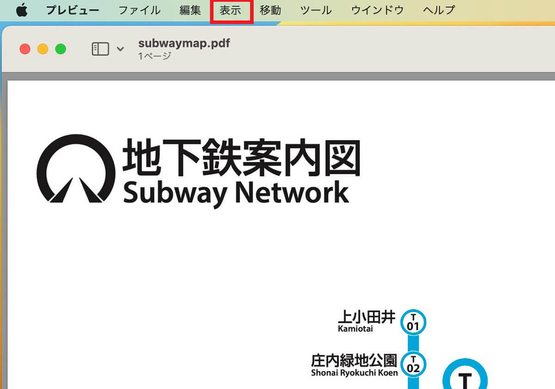Screen dimensions: 555x389
Task: Maximize the window with green button
Action: [61, 49]
